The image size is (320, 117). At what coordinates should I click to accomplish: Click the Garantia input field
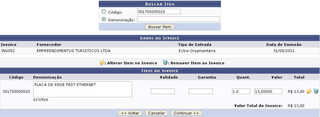pyautogui.click(x=201, y=91)
